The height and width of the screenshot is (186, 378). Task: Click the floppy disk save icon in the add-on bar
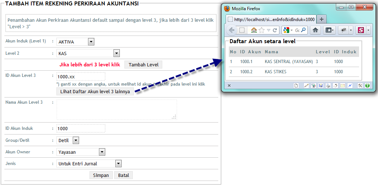tap(321, 85)
